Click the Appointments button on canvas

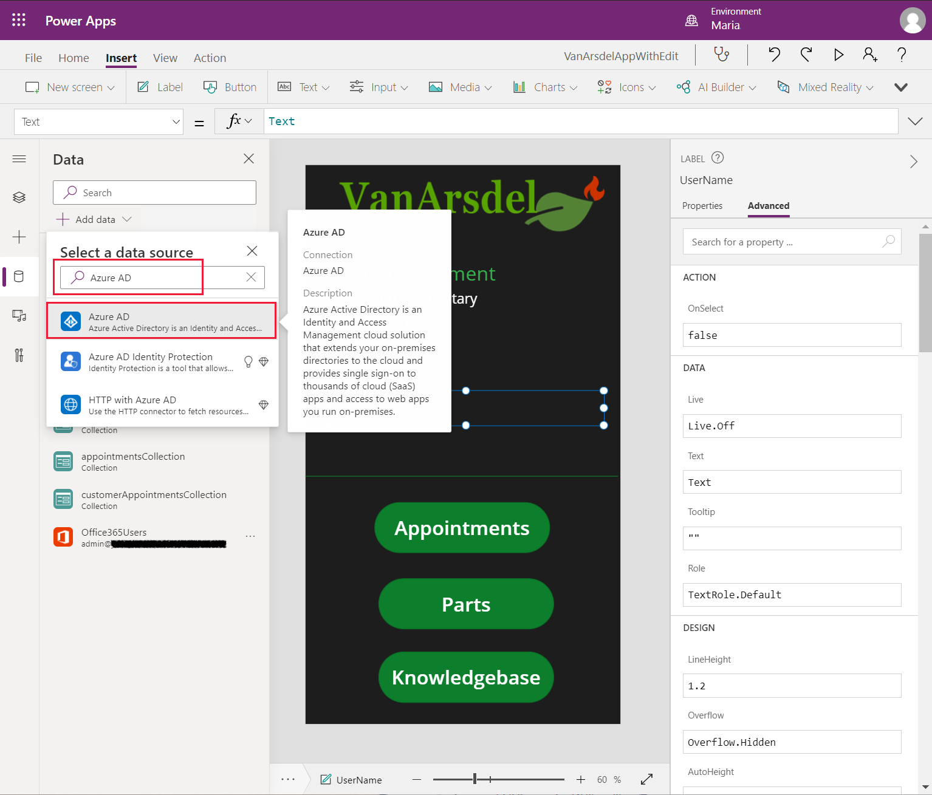point(462,528)
